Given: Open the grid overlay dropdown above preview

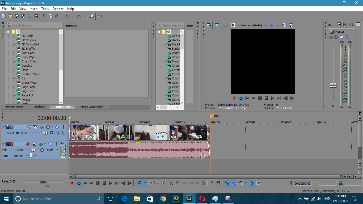Looking at the screenshot, I should [x=277, y=25].
